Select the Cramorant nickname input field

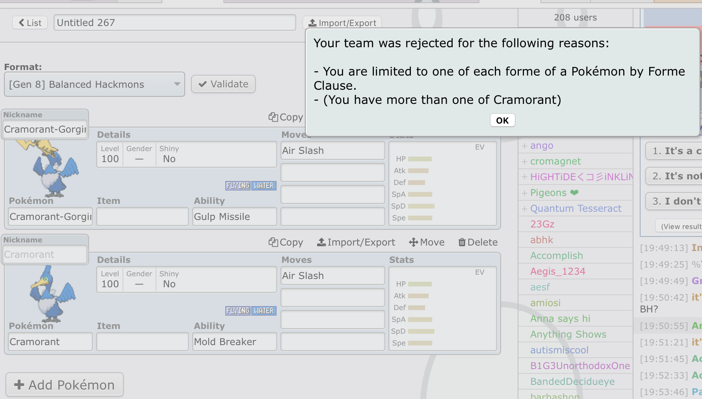45,254
